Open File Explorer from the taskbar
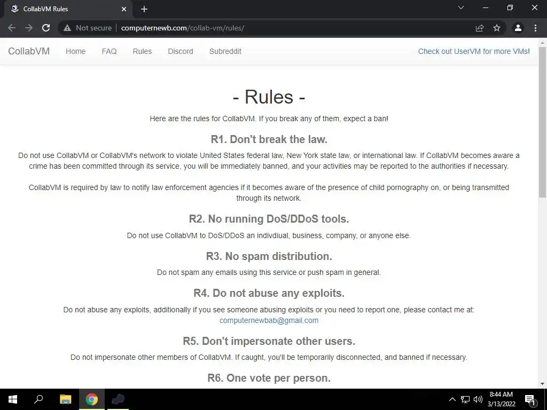The width and height of the screenshot is (547, 410). click(x=65, y=399)
